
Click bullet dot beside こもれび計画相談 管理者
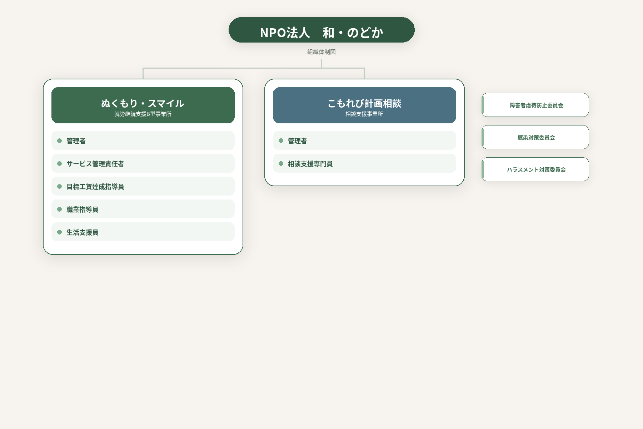[281, 140]
